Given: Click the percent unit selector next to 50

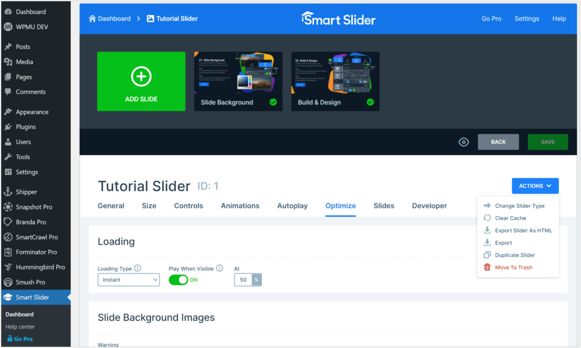Looking at the screenshot, I should point(256,280).
